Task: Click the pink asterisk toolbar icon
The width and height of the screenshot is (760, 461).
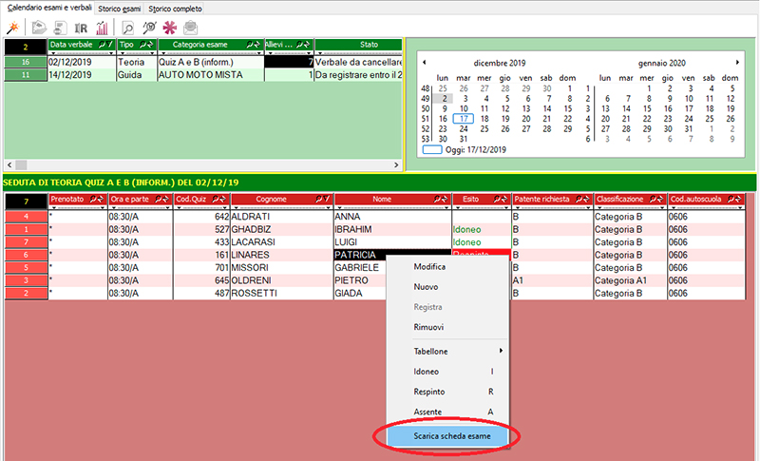Action: coord(171,27)
